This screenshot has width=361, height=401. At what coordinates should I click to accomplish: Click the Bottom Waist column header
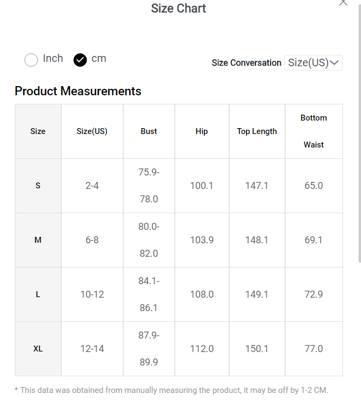[314, 131]
